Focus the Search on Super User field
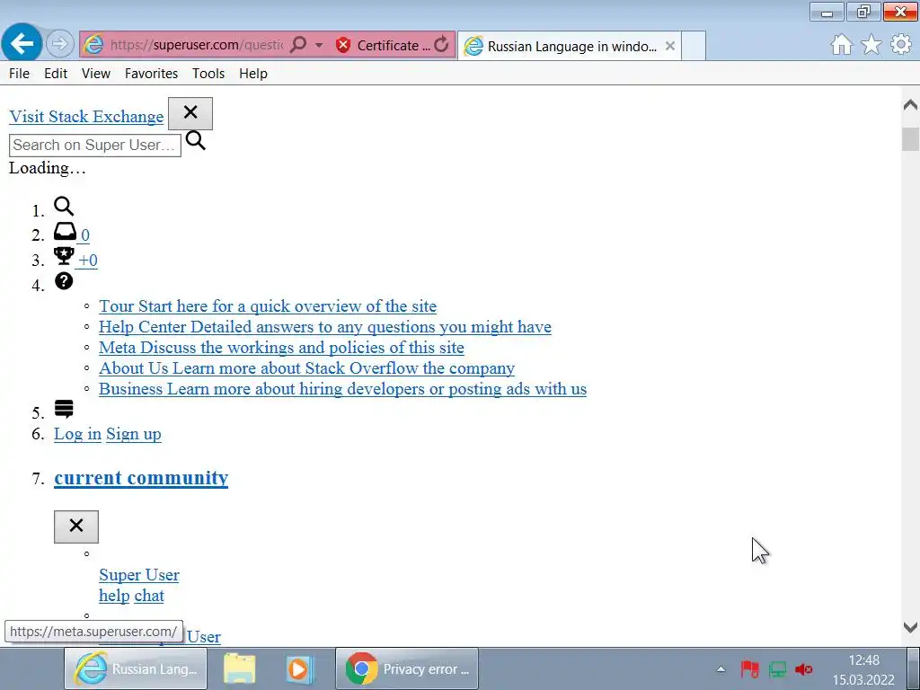The image size is (920, 690). (95, 145)
